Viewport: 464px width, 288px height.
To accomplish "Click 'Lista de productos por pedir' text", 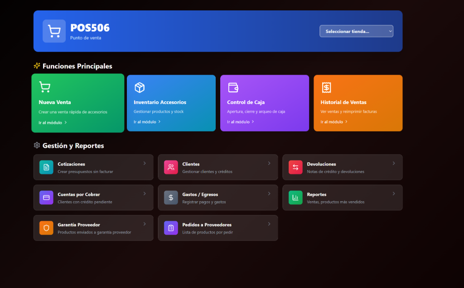I will tap(208, 232).
